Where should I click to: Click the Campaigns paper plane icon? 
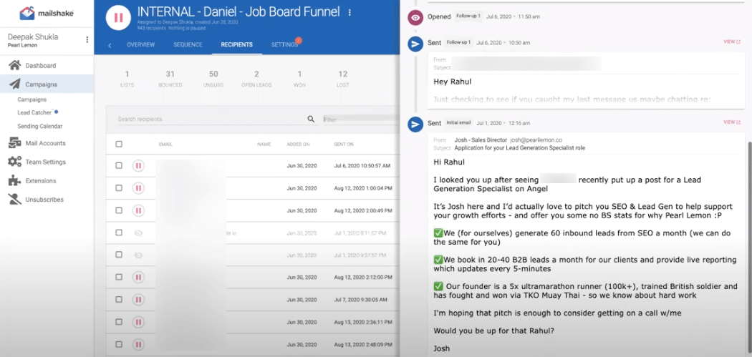coord(15,84)
